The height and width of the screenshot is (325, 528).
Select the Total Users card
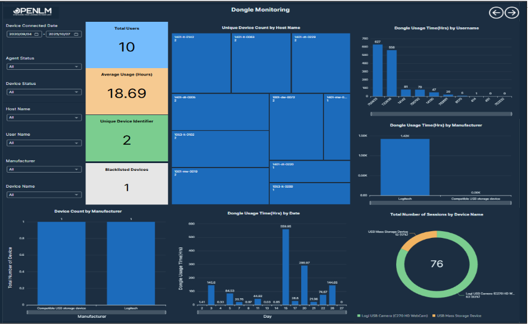click(127, 45)
